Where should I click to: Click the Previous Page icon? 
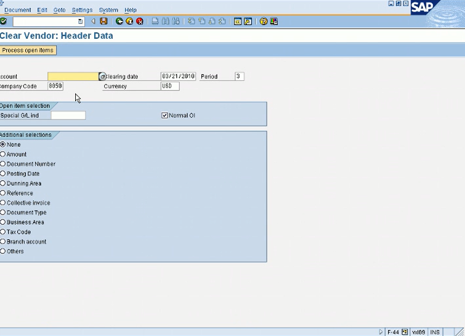pos(201,22)
